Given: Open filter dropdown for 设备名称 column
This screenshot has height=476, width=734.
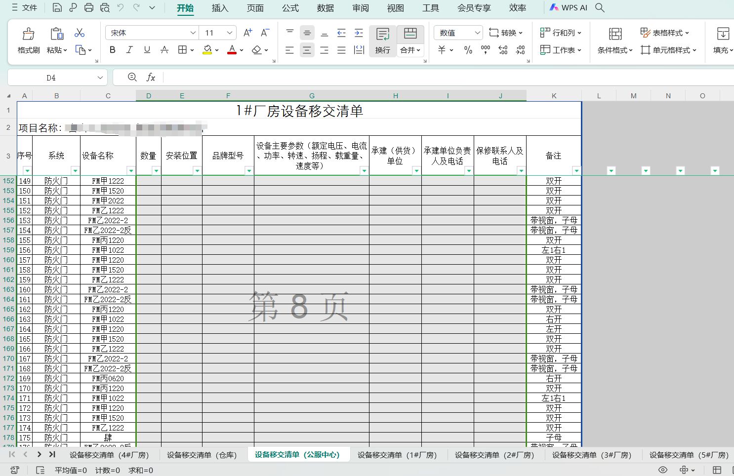Looking at the screenshot, I should (131, 171).
